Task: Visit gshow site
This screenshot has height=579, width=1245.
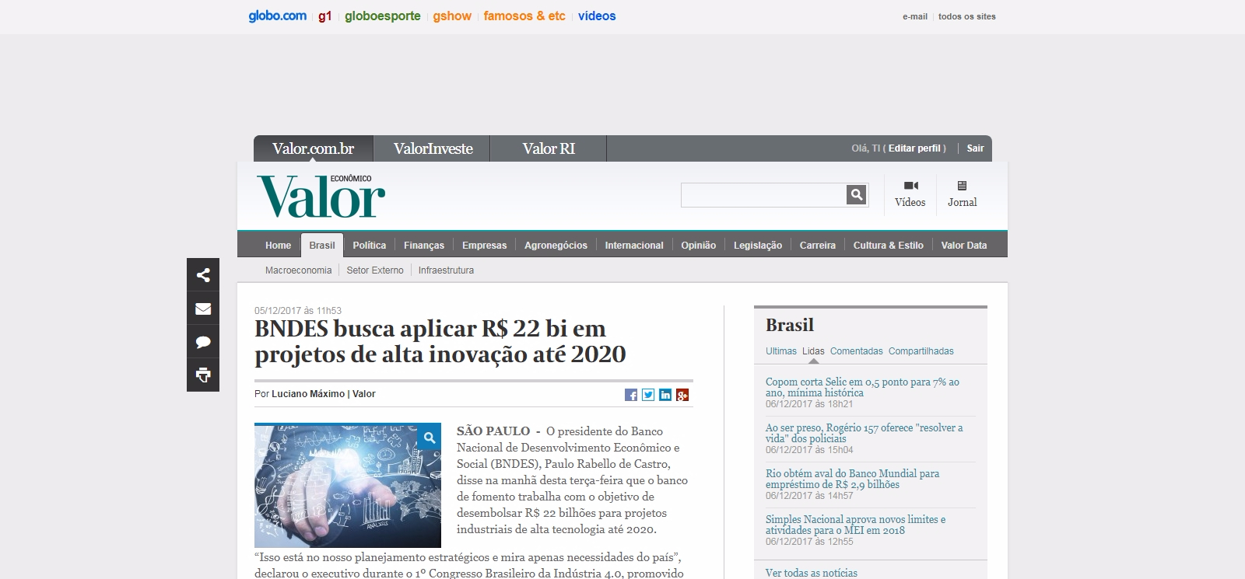Action: (x=453, y=16)
